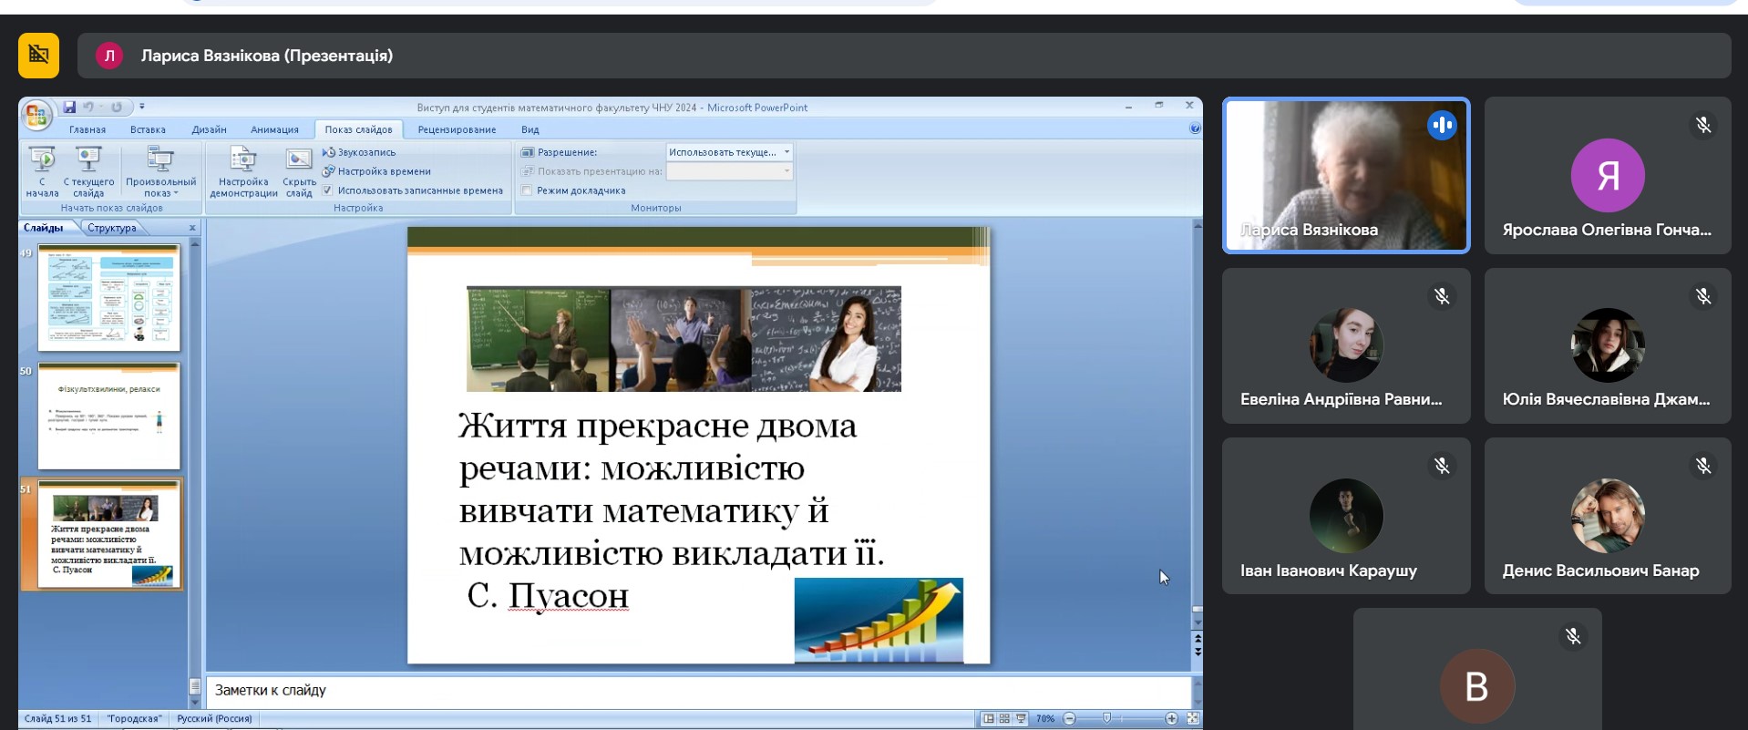The image size is (1748, 730).
Task: Click the С. Пуасон author text
Action: tap(548, 596)
